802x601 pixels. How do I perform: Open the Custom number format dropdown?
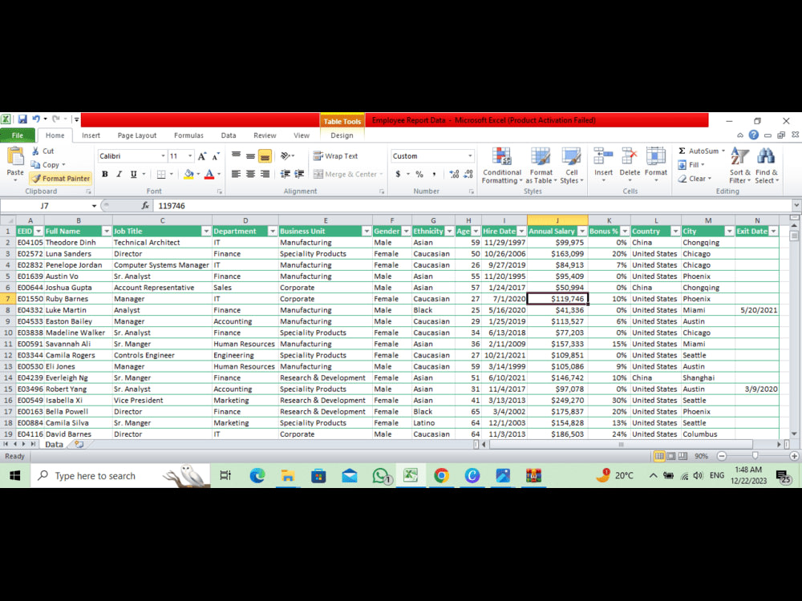(470, 156)
